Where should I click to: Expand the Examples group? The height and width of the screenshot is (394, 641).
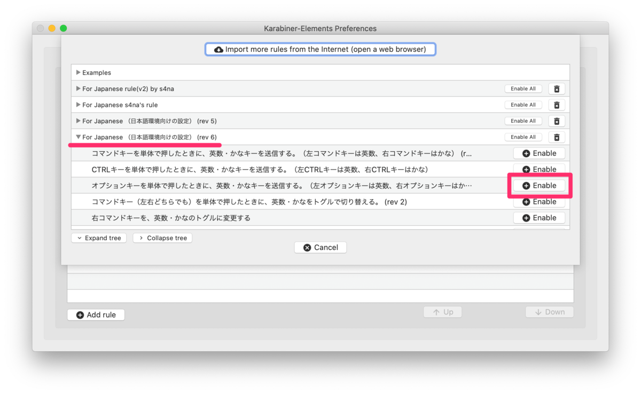(79, 72)
